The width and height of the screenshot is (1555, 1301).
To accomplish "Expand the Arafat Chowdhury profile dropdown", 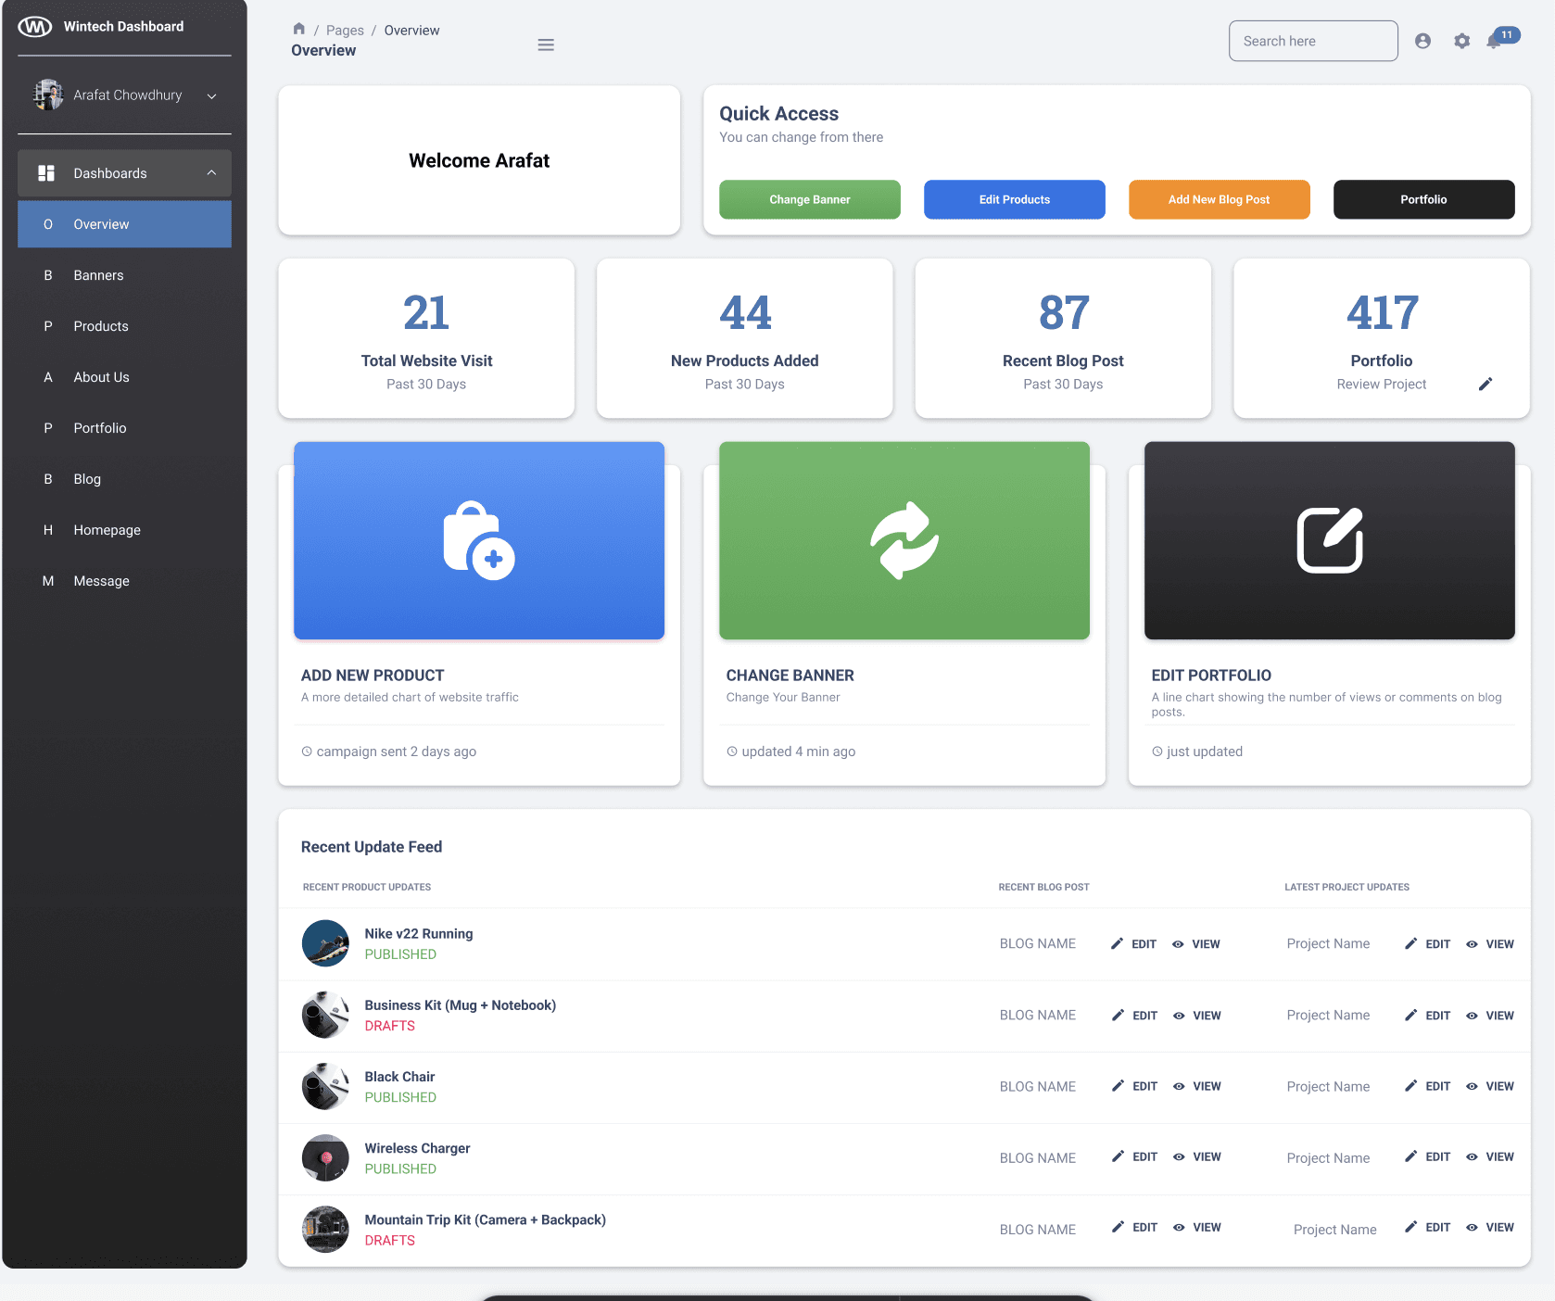I will click(x=211, y=95).
